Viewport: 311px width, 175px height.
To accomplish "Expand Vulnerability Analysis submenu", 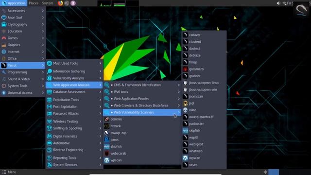I will [x=74, y=78].
